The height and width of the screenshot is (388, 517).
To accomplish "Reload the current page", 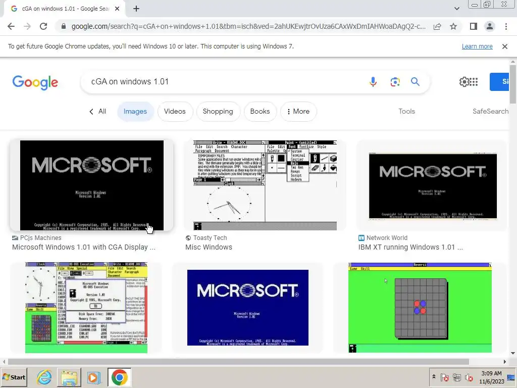I will pos(43,26).
